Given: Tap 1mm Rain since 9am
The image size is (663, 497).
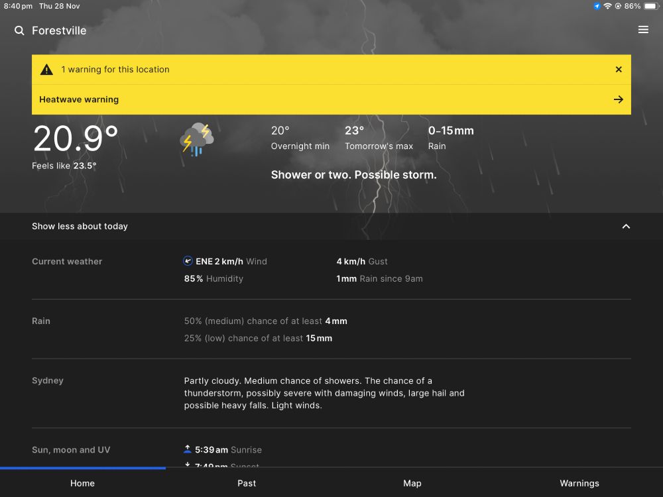Looking at the screenshot, I should pos(380,278).
